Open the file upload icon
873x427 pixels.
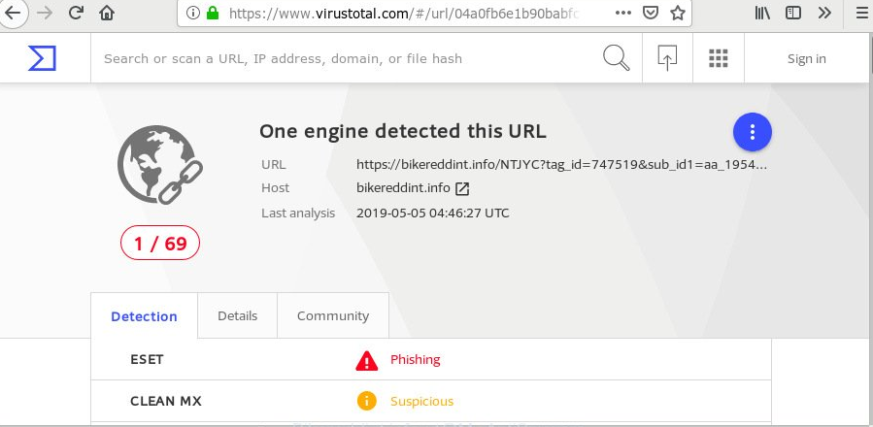click(667, 58)
